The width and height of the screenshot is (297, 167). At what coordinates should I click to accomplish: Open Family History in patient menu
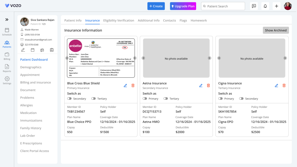coord(31,128)
